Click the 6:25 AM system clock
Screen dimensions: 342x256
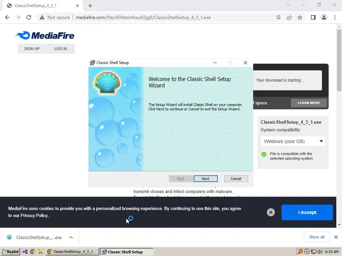(332, 252)
